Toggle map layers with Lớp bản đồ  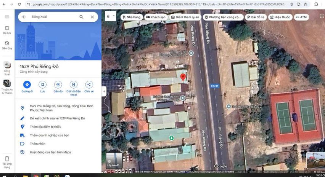pyautogui.click(x=114, y=160)
